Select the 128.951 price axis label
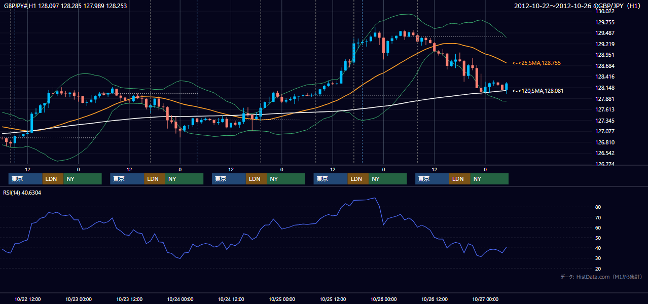The height and width of the screenshot is (304, 648). point(605,55)
